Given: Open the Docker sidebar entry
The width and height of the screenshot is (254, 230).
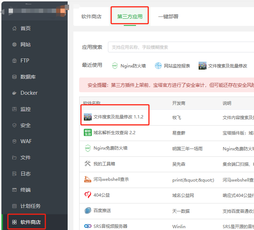Looking at the screenshot, I should pyautogui.click(x=29, y=93).
